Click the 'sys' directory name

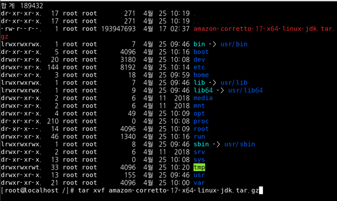pos(199,160)
